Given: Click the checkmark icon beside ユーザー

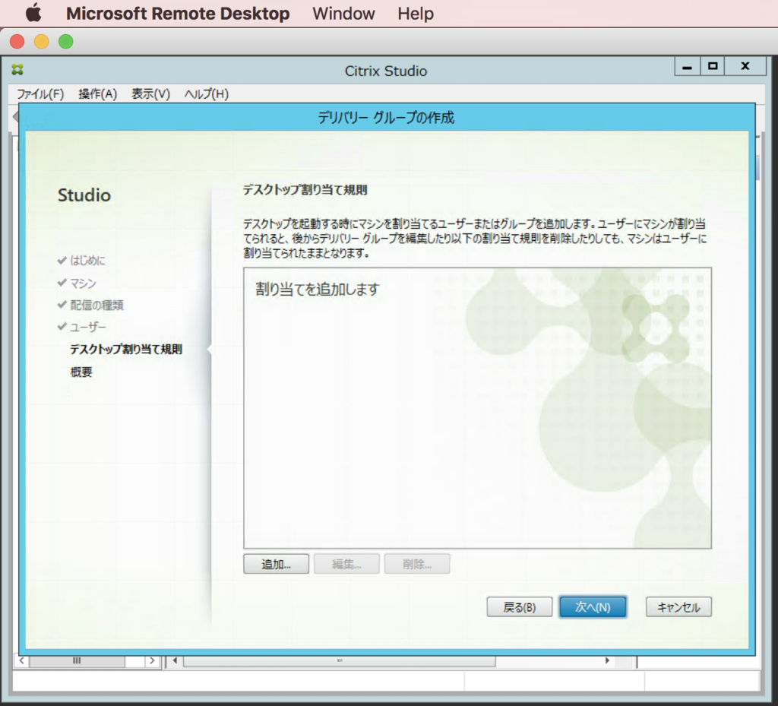Looking at the screenshot, I should 62,327.
